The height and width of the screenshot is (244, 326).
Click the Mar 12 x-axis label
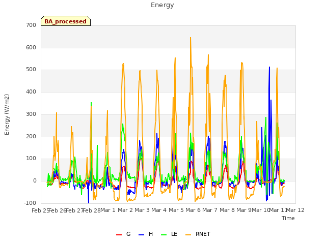click(295, 210)
